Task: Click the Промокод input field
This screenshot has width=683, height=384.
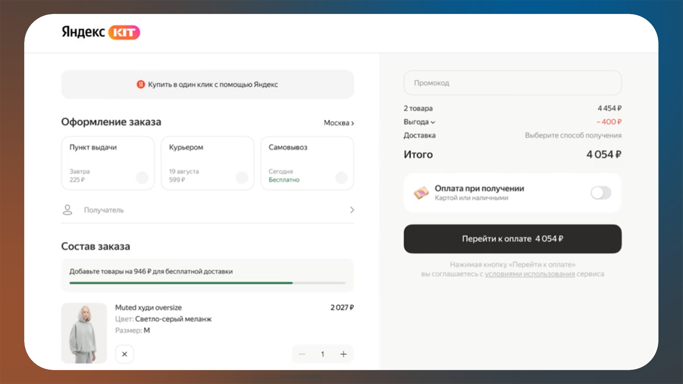Action: point(513,83)
